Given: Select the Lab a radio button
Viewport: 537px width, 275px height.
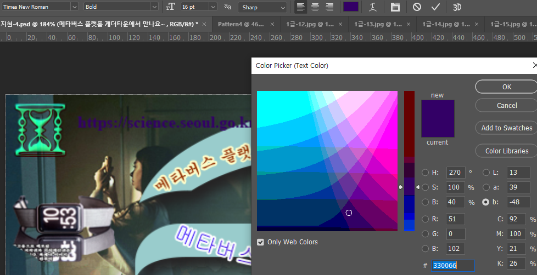Looking at the screenshot, I should click(486, 187).
